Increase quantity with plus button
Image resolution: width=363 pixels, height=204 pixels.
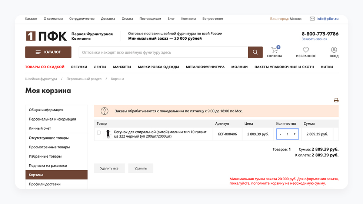pyautogui.click(x=294, y=134)
